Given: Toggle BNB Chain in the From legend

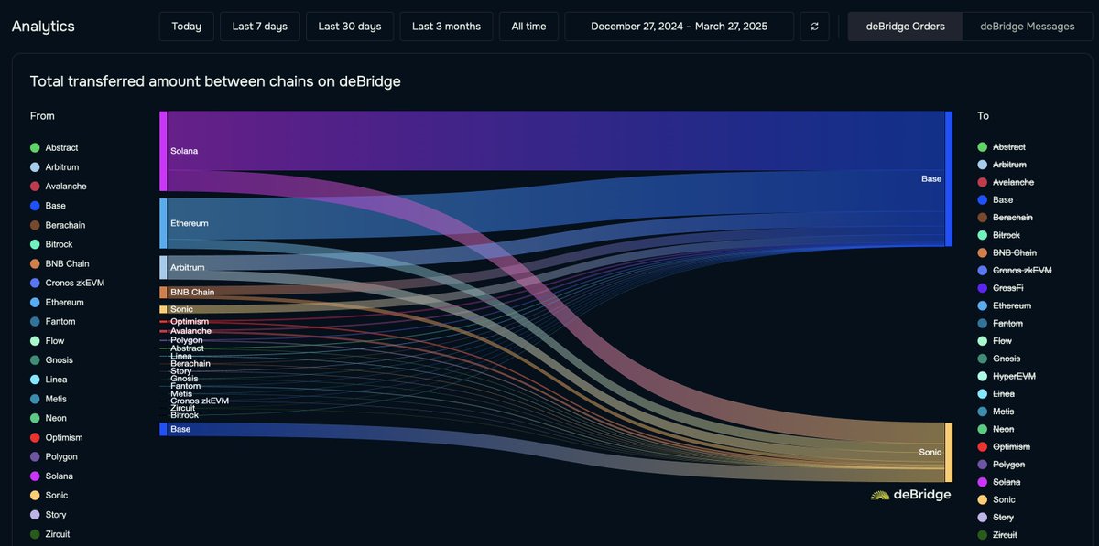Looking at the screenshot, I should coord(58,263).
